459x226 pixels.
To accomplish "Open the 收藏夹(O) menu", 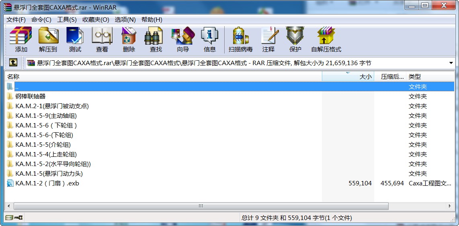I will (96, 19).
